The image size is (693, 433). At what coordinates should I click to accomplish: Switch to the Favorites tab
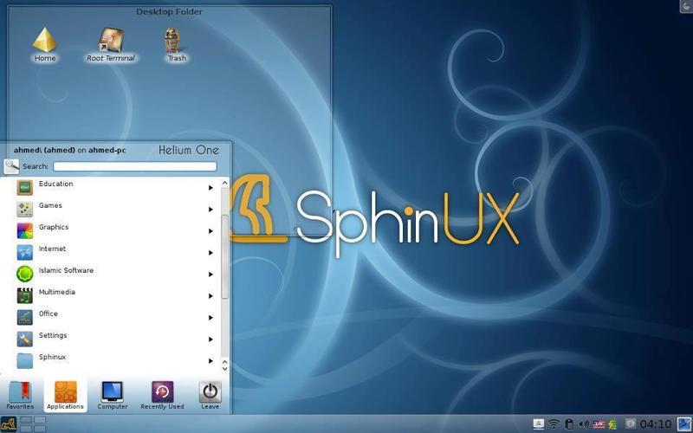[20, 395]
